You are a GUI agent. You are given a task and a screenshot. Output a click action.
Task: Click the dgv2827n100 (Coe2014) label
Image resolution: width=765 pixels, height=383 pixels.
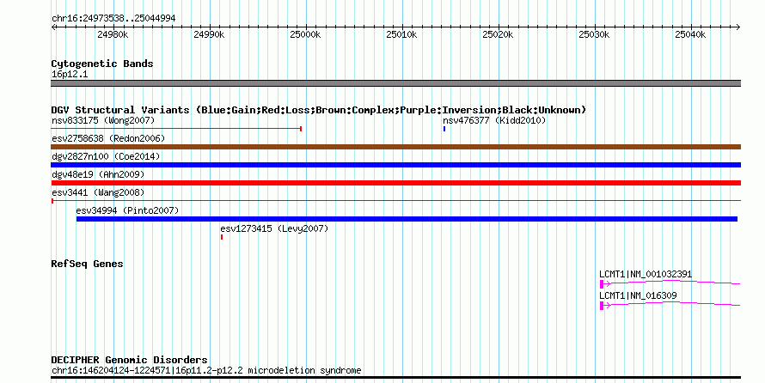(106, 156)
